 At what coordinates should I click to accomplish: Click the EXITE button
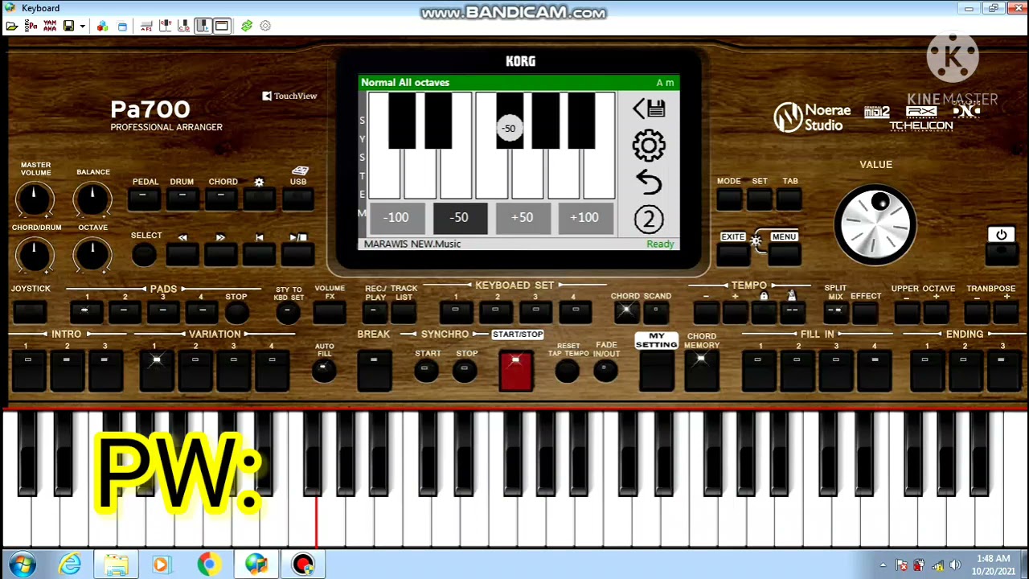pos(733,254)
